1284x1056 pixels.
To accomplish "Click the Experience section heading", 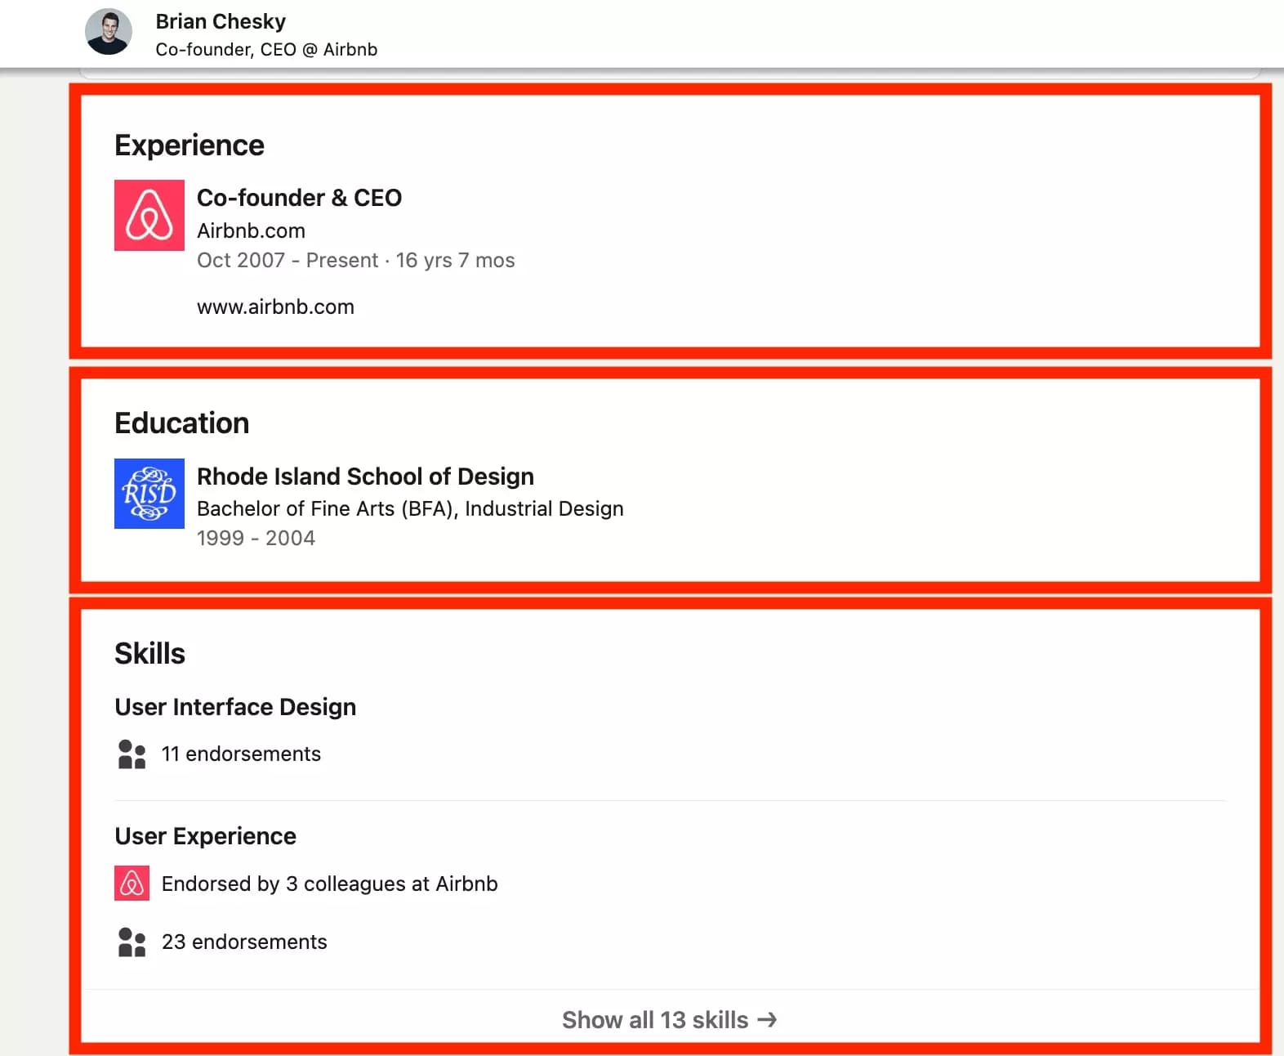I will tap(189, 145).
